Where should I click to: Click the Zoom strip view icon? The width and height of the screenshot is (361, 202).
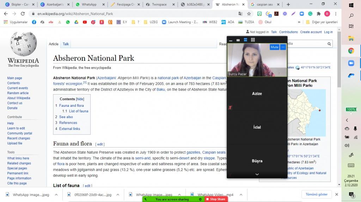click(246, 40)
